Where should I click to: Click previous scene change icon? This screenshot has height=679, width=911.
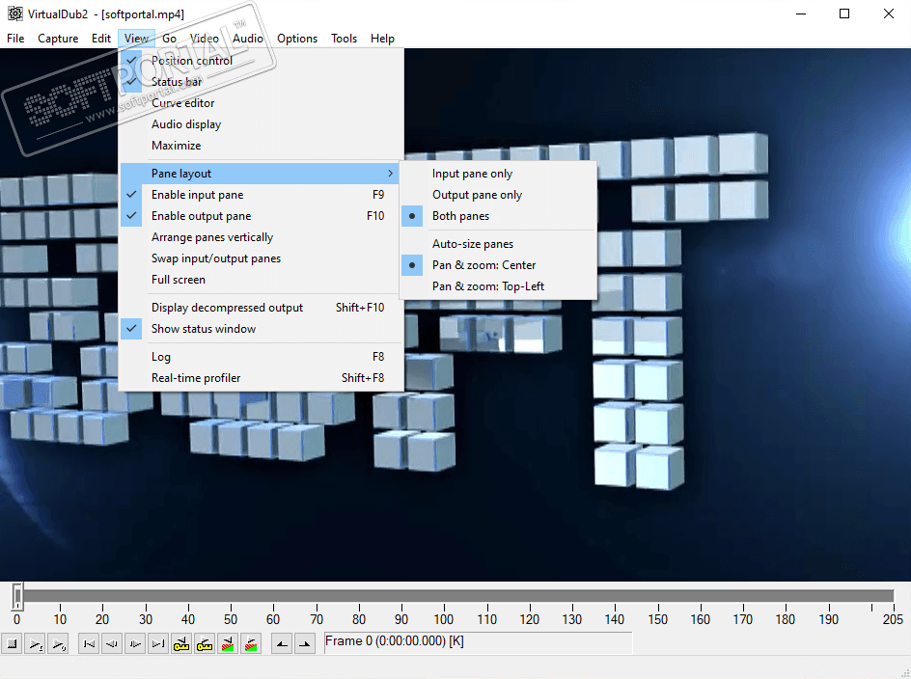(x=228, y=643)
